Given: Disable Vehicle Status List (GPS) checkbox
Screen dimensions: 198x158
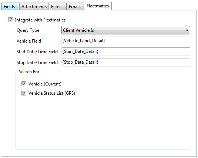Looking at the screenshot, I should tap(24, 93).
